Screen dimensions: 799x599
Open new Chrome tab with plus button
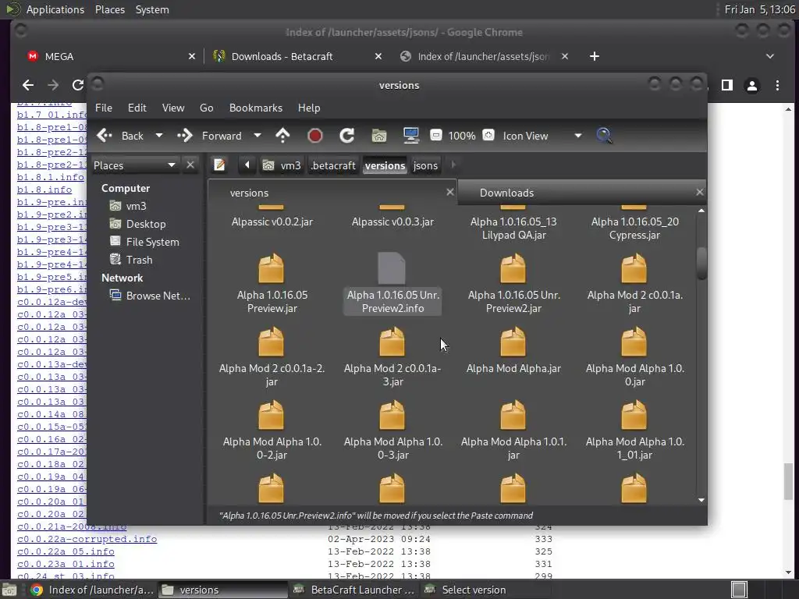coord(594,56)
